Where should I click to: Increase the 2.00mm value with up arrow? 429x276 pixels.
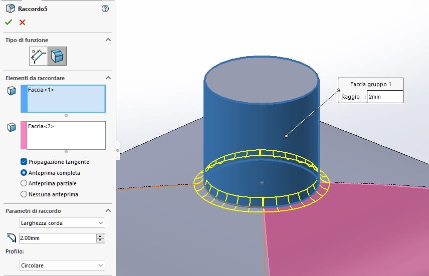coord(100,236)
